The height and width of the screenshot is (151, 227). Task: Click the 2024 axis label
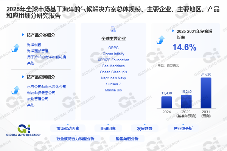pyautogui.click(x=166, y=112)
